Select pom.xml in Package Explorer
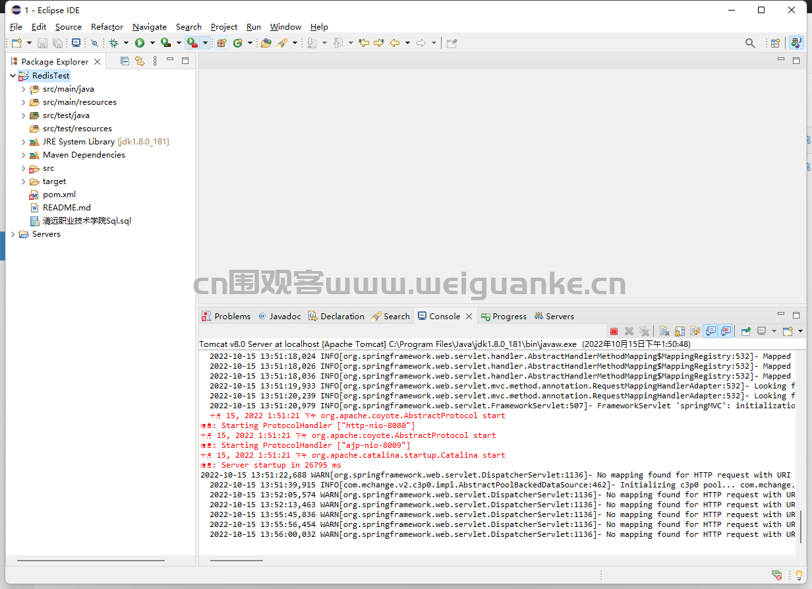 pos(59,195)
